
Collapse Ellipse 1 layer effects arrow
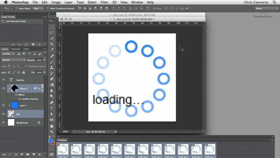click(43, 88)
